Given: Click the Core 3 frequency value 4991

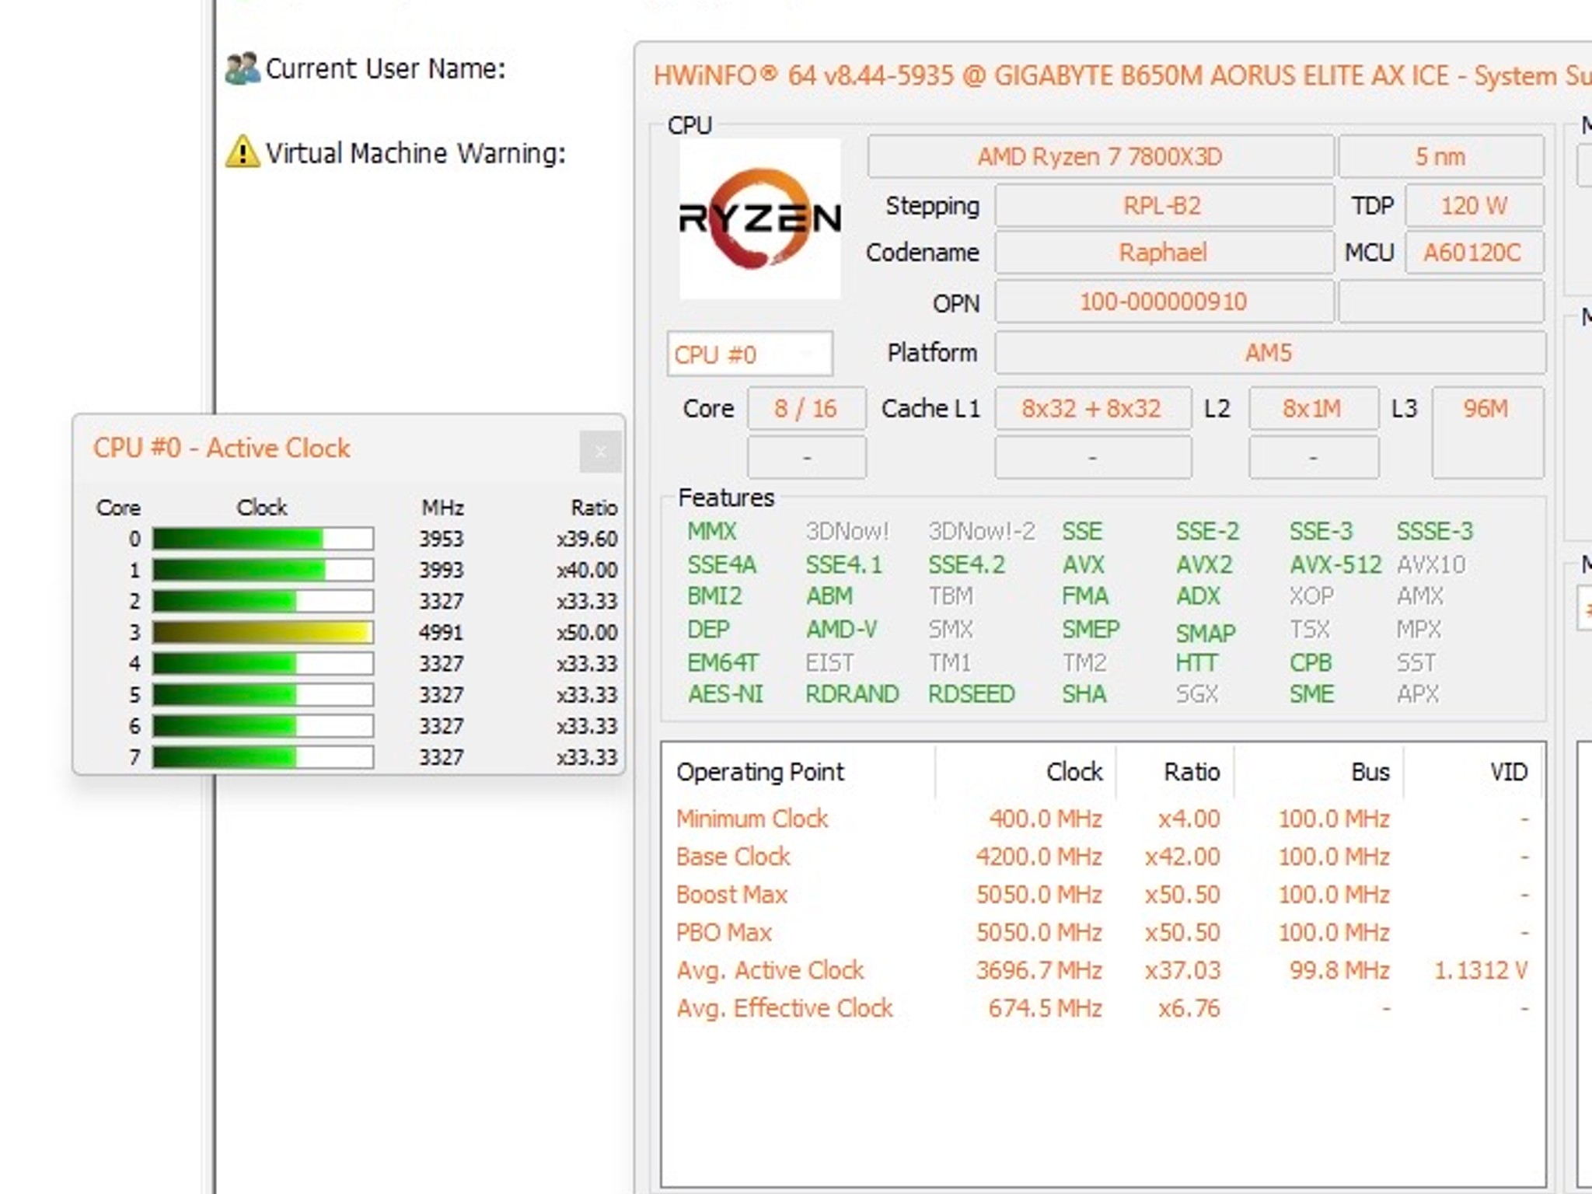Looking at the screenshot, I should [441, 633].
